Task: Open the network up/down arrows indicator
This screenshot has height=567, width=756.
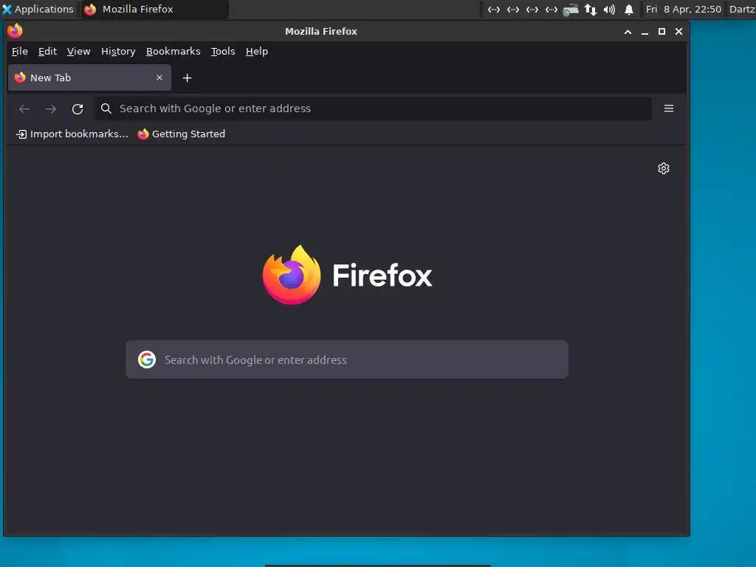Action: [591, 9]
